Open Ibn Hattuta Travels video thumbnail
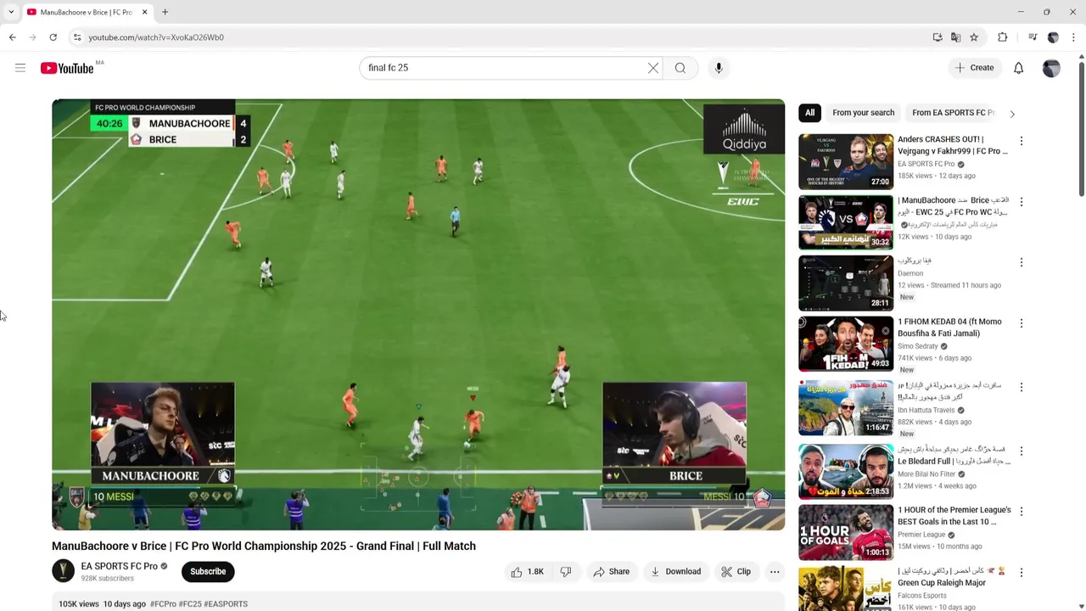Viewport: 1086px width, 611px height. click(846, 408)
